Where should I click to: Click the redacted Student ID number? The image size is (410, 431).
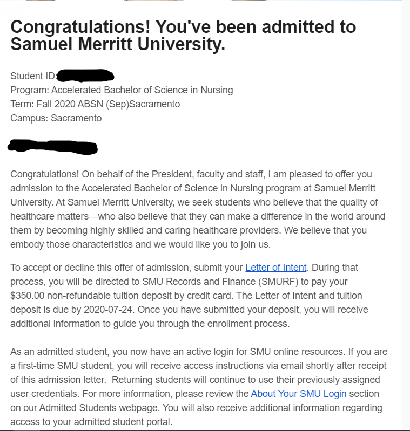point(85,76)
